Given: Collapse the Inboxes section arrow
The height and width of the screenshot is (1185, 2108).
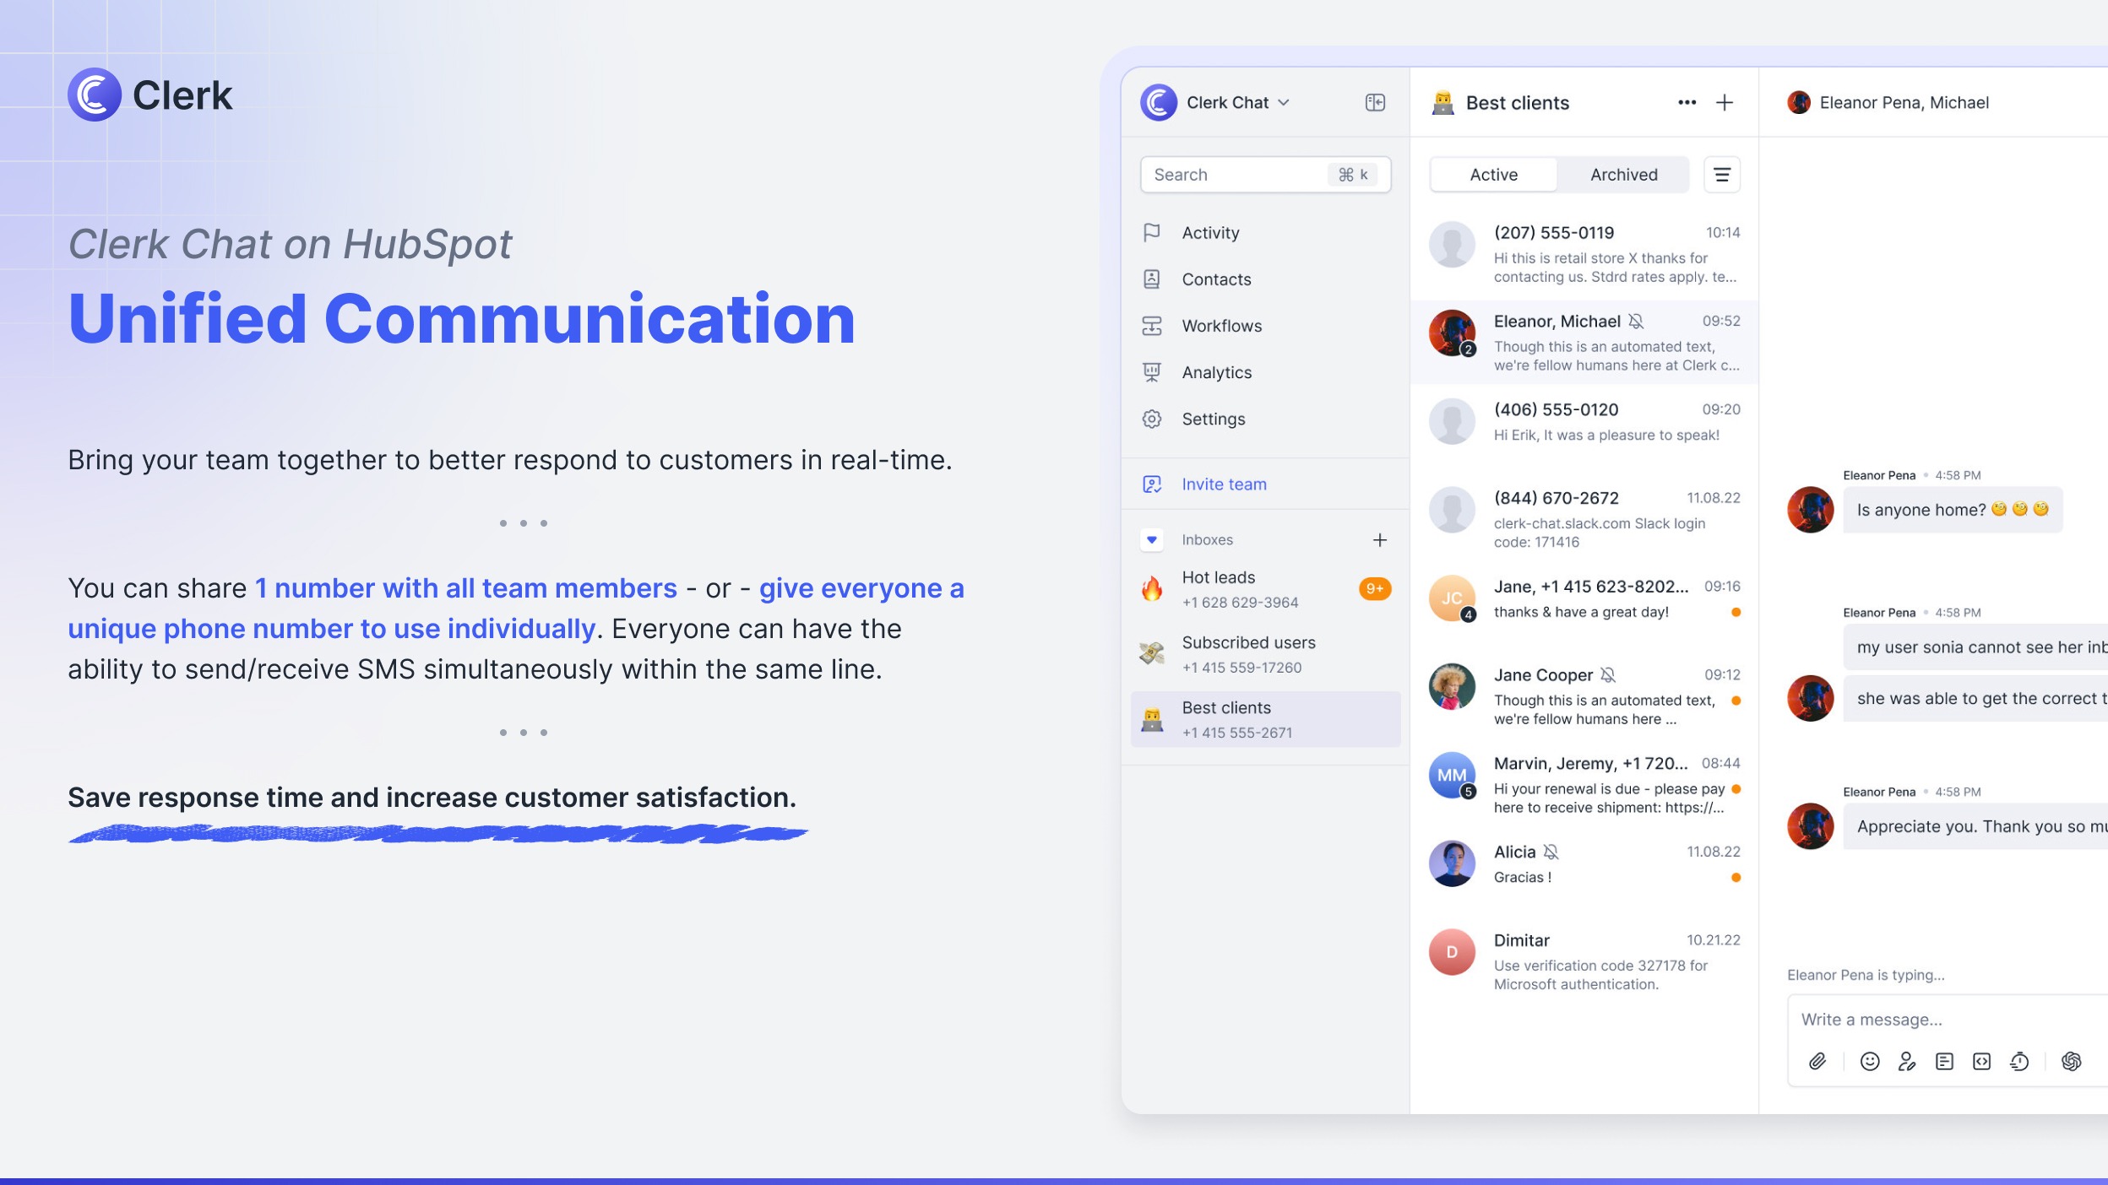Looking at the screenshot, I should [x=1151, y=539].
